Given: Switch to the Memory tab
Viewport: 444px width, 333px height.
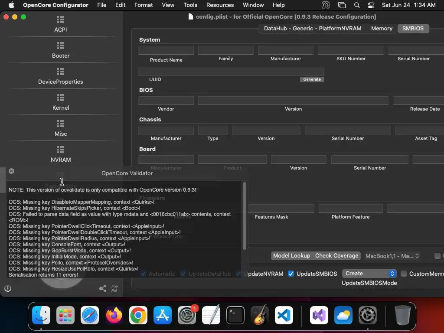Looking at the screenshot, I should [382, 28].
